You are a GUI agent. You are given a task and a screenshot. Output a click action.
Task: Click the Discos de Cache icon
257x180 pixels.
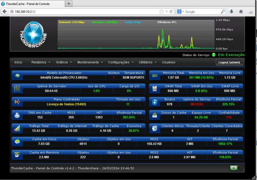[155, 115]
